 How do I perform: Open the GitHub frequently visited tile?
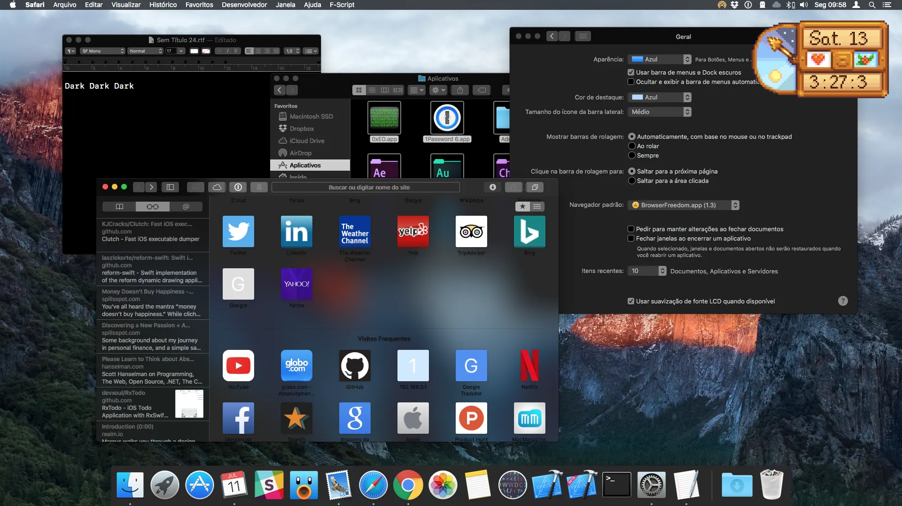coord(355,365)
